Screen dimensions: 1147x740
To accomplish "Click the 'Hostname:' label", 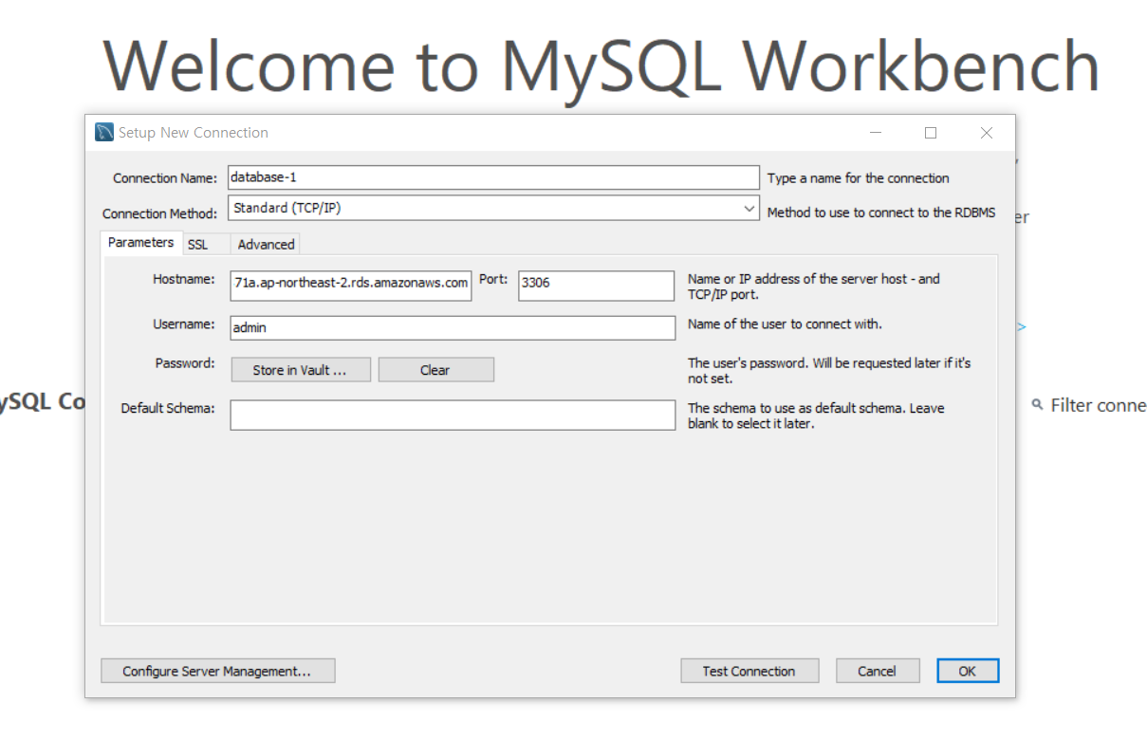I will point(184,279).
